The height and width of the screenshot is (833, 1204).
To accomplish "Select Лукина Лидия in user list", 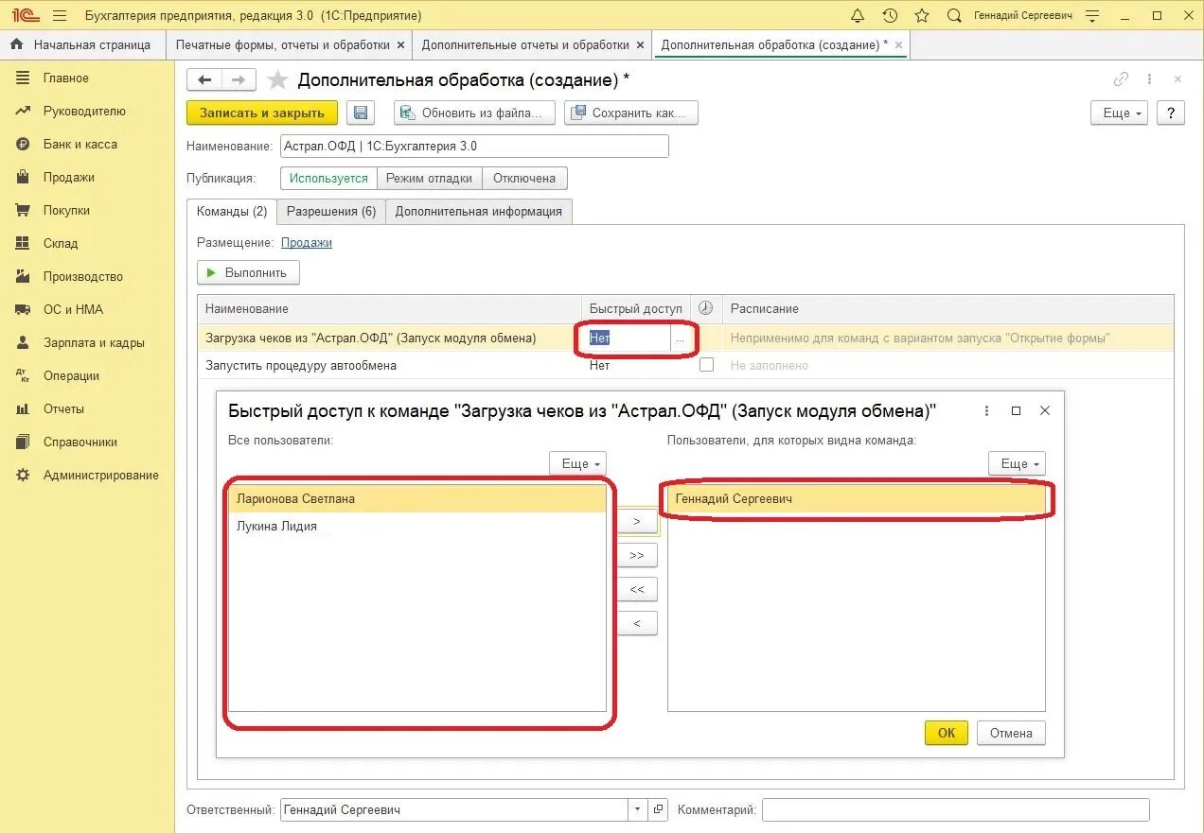I will (x=417, y=526).
